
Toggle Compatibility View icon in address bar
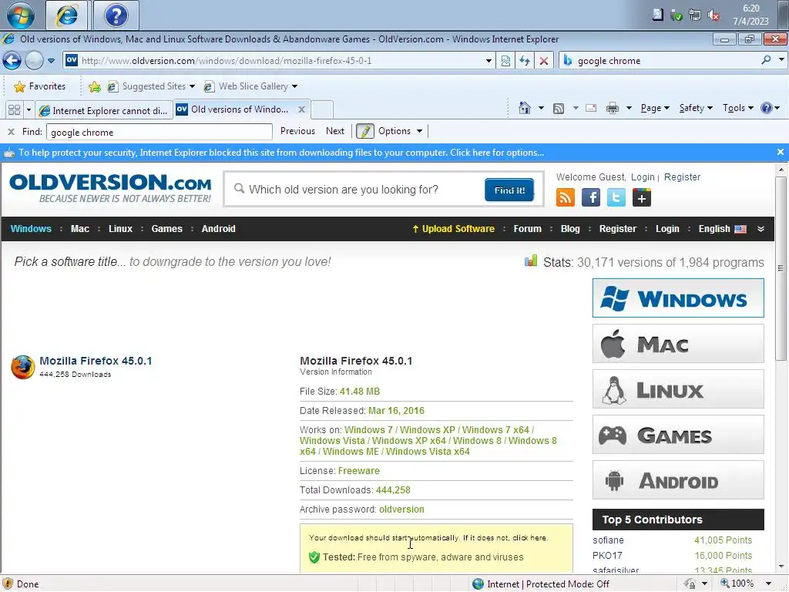pyautogui.click(x=505, y=61)
